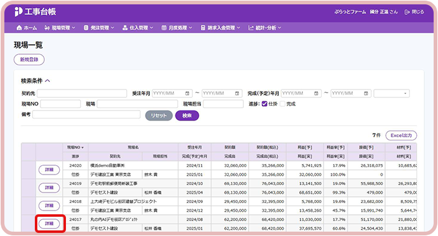This screenshot has width=438, height=236.
Task: Open 詳細 for site 24017
Action: tap(49, 224)
